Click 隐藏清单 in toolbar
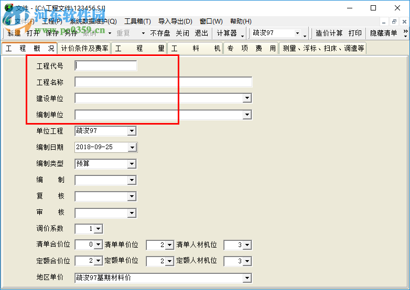This screenshot has height=290, width=410. click(x=384, y=33)
